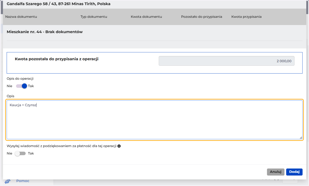The image size is (309, 186).
Task: Click the Dodaj button
Action: (294, 172)
